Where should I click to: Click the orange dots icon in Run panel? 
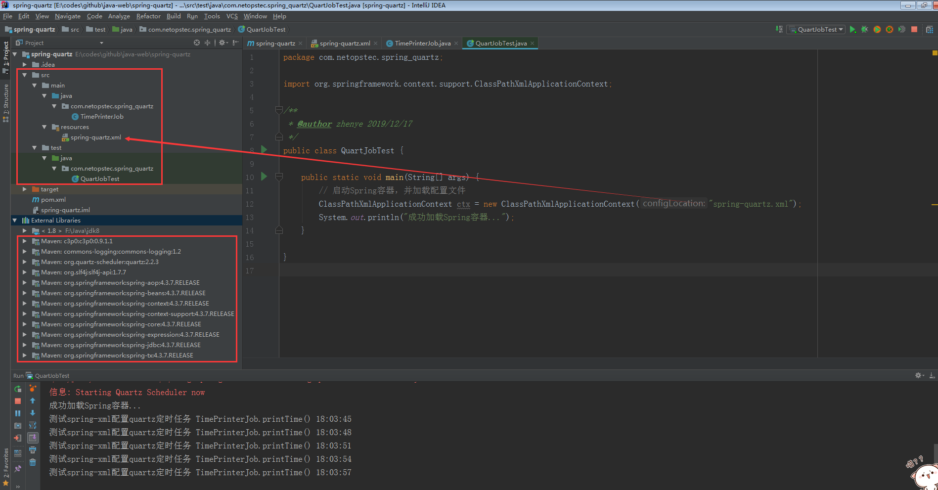[33, 389]
